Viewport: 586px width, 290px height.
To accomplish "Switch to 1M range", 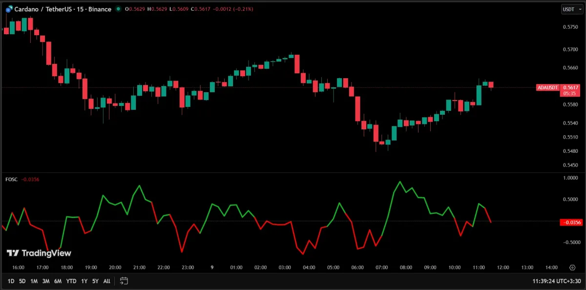I will 34,281.
